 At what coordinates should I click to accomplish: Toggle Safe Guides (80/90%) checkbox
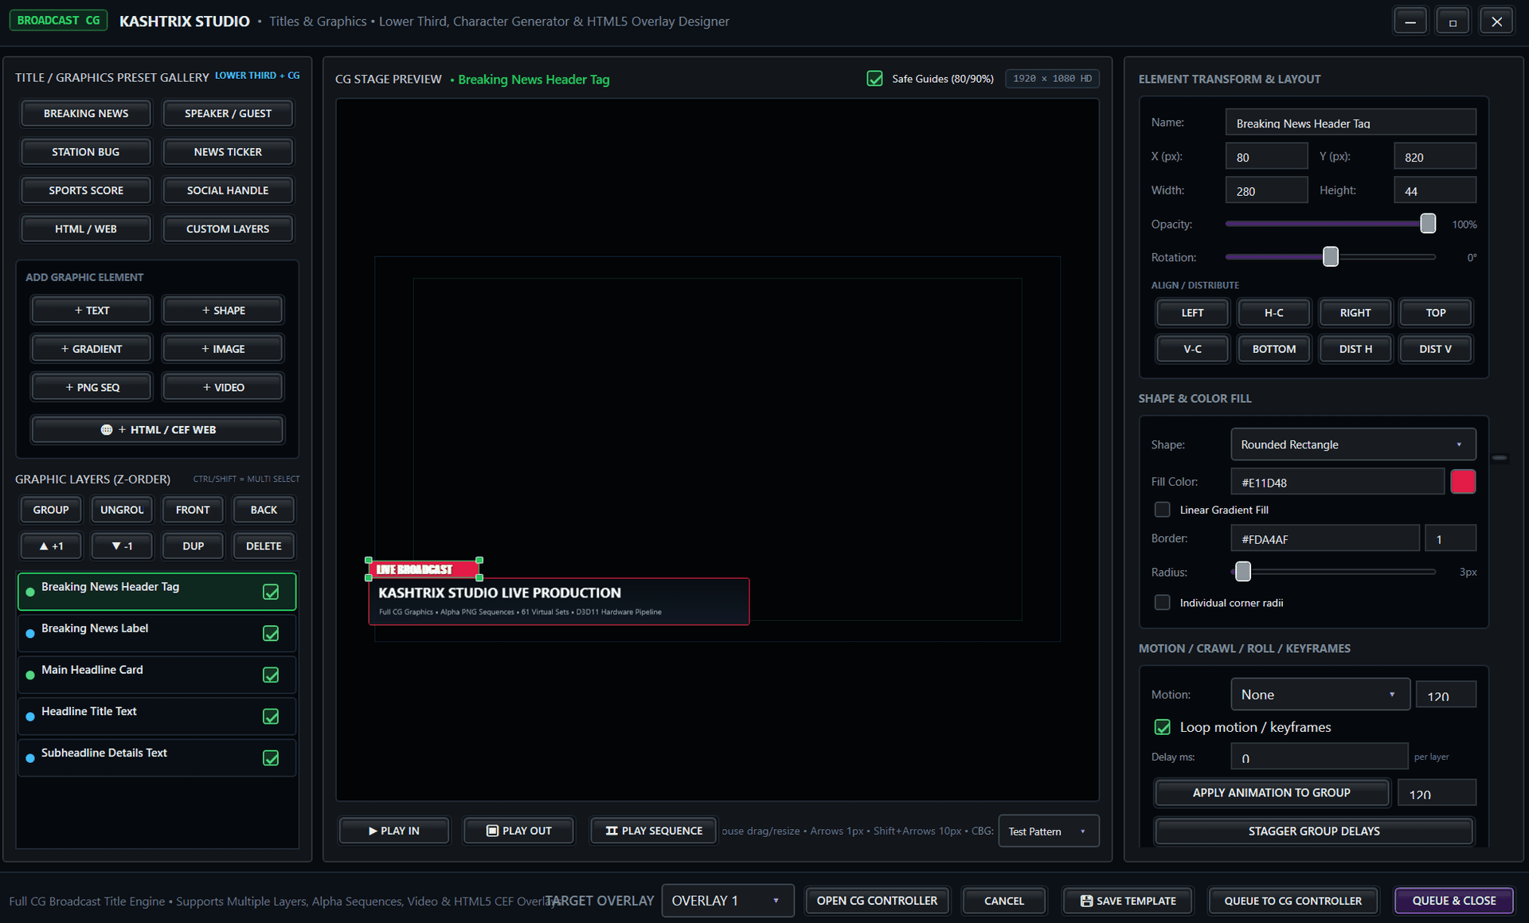tap(874, 79)
